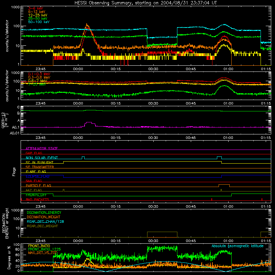Click the PARTICLE_FLAG label
Image resolution: width=275 pixels, height=275 pixels.
click(x=38, y=185)
